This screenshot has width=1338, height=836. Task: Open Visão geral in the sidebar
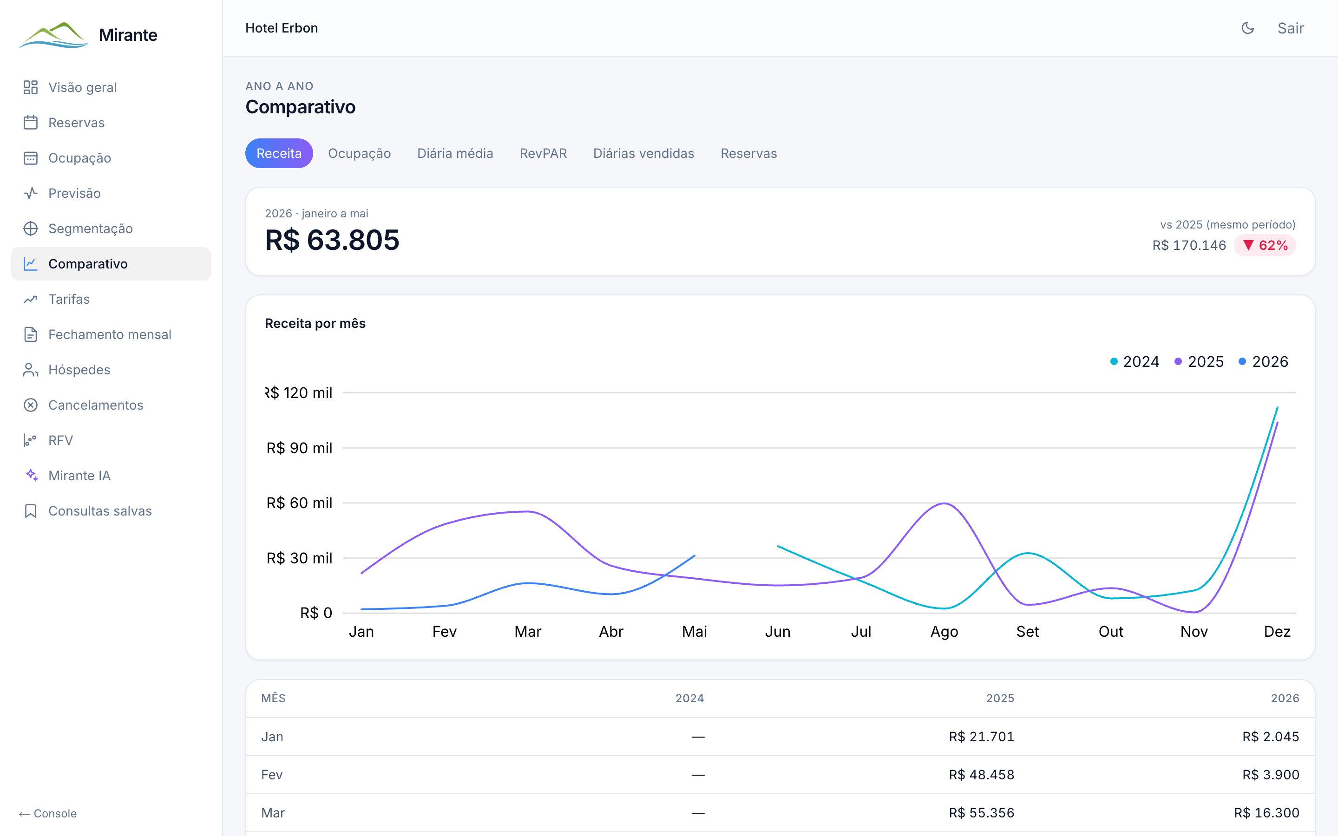111,87
